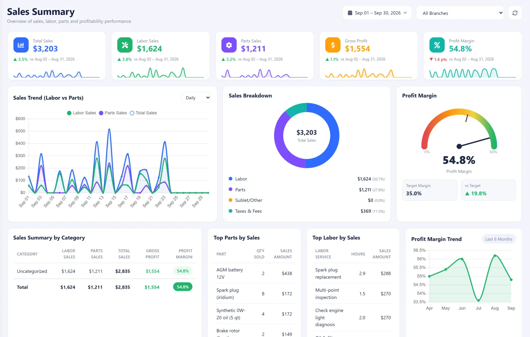The width and height of the screenshot is (530, 337).
Task: Click the Spark plug (iridium) part row
Action: click(x=254, y=294)
